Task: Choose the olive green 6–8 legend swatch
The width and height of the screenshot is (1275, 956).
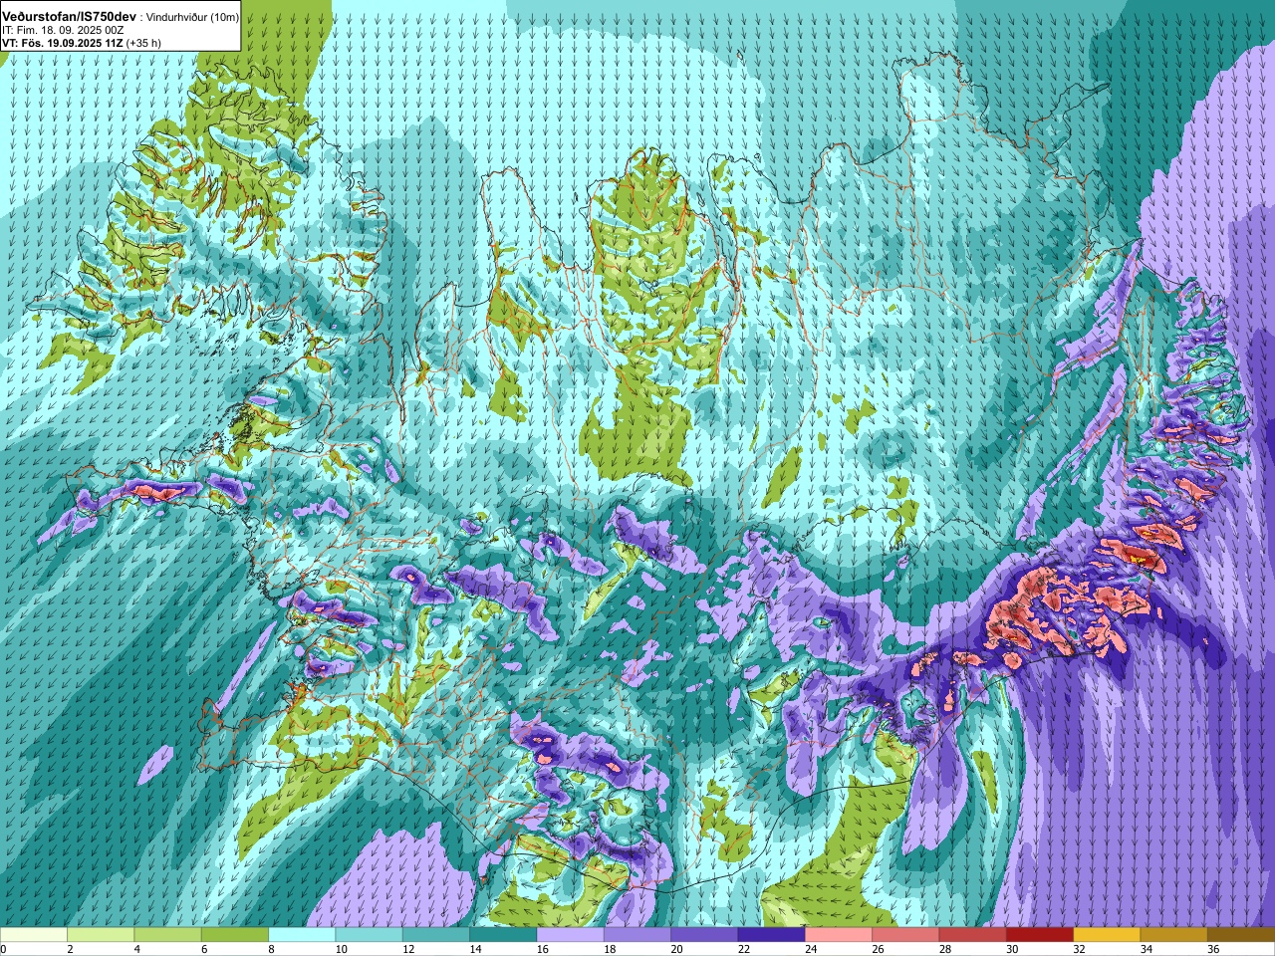Action: coord(235,935)
